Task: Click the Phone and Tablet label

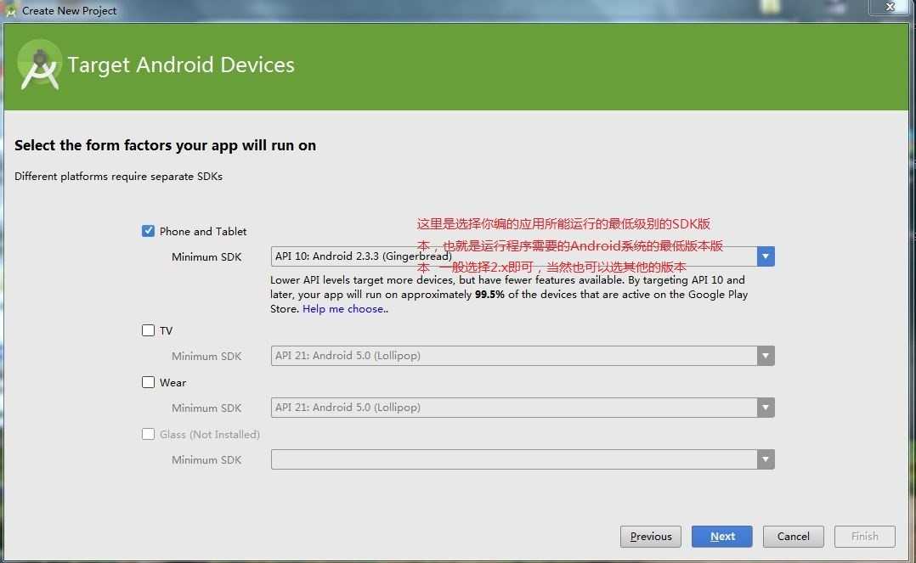Action: [x=203, y=231]
